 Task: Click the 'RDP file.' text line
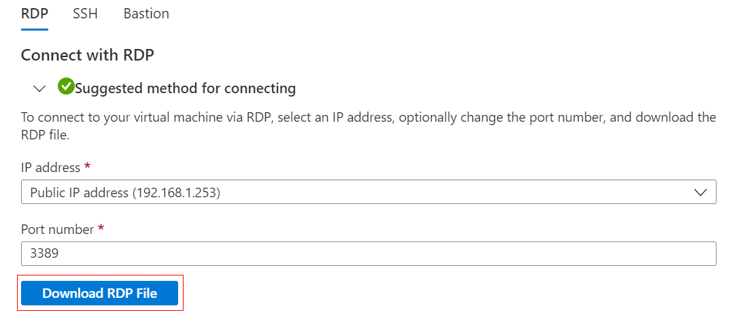pyautogui.click(x=46, y=135)
